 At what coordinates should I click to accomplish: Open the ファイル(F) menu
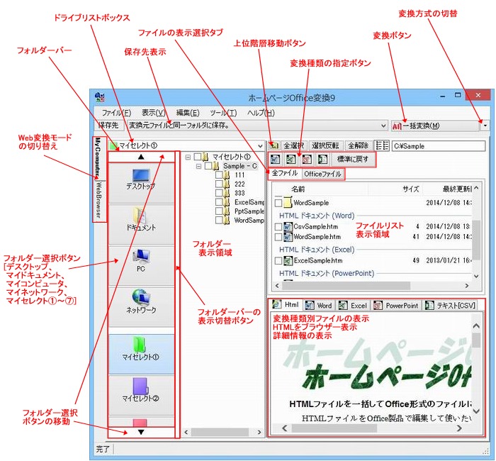tap(116, 113)
